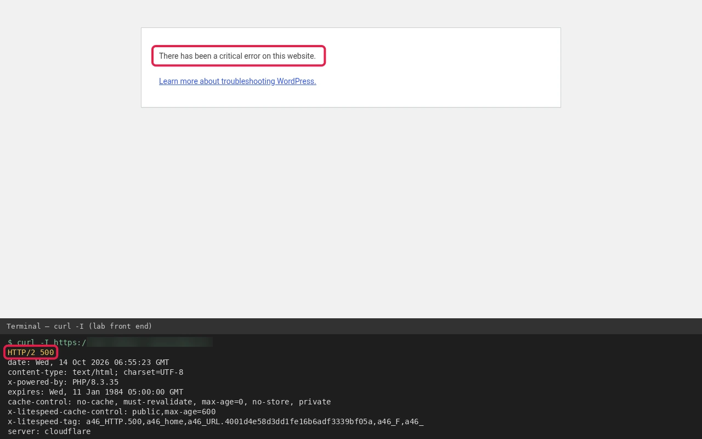Click the 'date: Wed, 14 Oct 2026' header line
The image size is (702, 439).
tap(88, 362)
